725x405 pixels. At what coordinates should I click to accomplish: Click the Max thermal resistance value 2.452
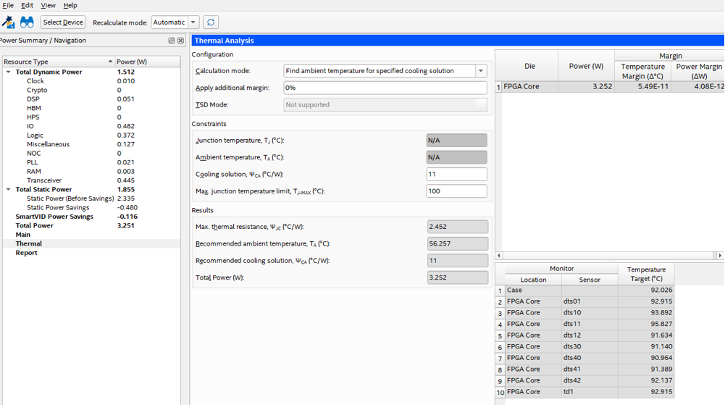[x=457, y=227]
